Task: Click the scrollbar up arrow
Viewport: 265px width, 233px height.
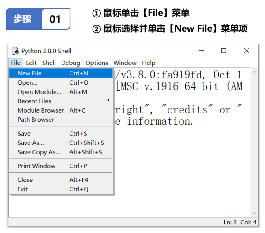Action: coord(254,72)
